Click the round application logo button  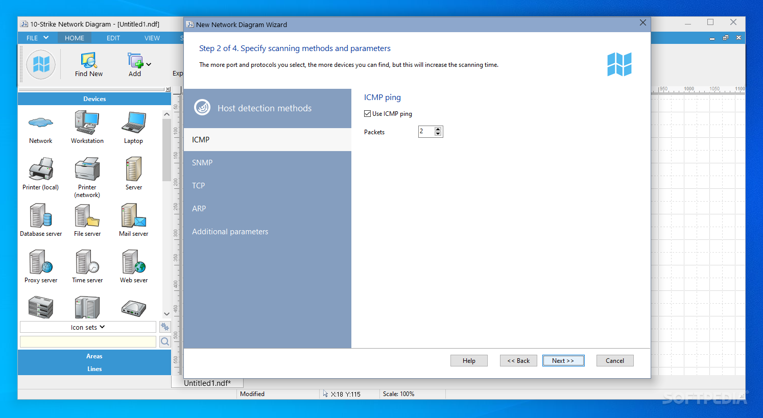[x=41, y=64]
